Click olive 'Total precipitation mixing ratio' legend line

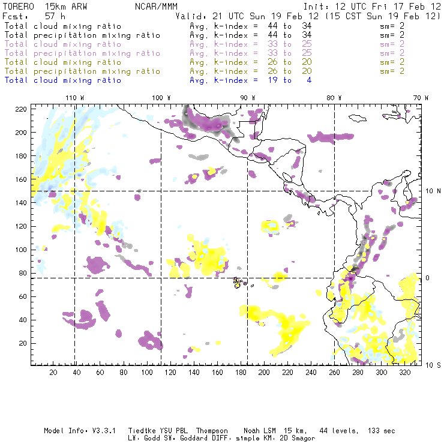coord(82,71)
